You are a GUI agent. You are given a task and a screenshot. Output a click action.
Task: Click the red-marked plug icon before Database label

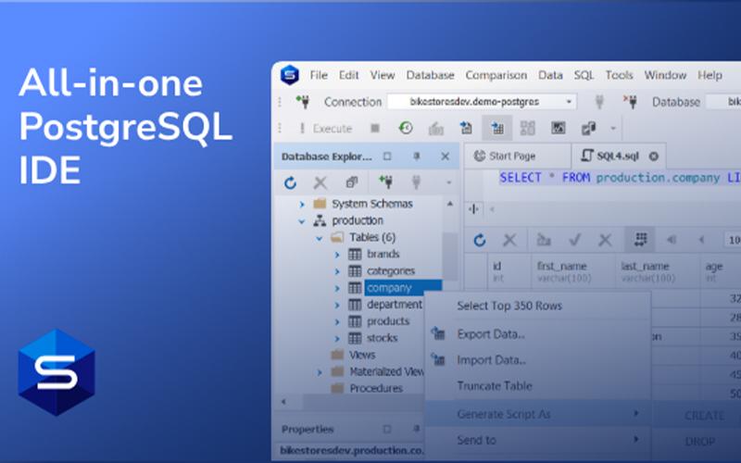[x=630, y=102]
